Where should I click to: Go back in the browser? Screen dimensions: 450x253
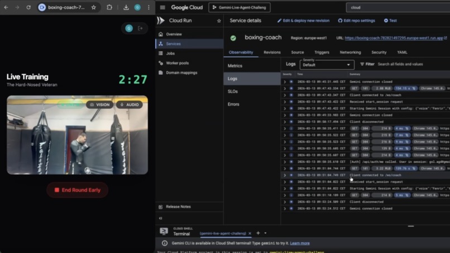(6, 7)
